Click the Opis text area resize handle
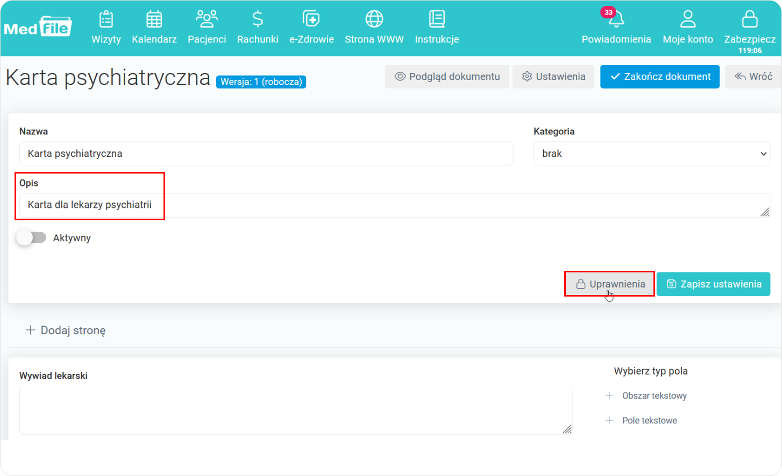The width and height of the screenshot is (782, 476). (765, 212)
